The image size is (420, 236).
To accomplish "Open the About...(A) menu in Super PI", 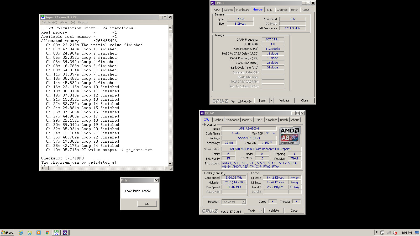I will click(x=67, y=22).
